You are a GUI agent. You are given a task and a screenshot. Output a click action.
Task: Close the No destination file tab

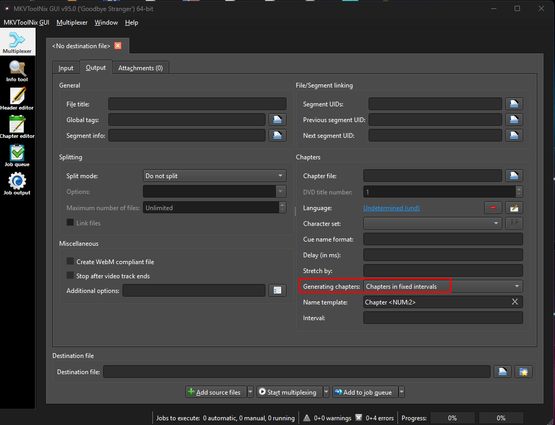coord(118,46)
